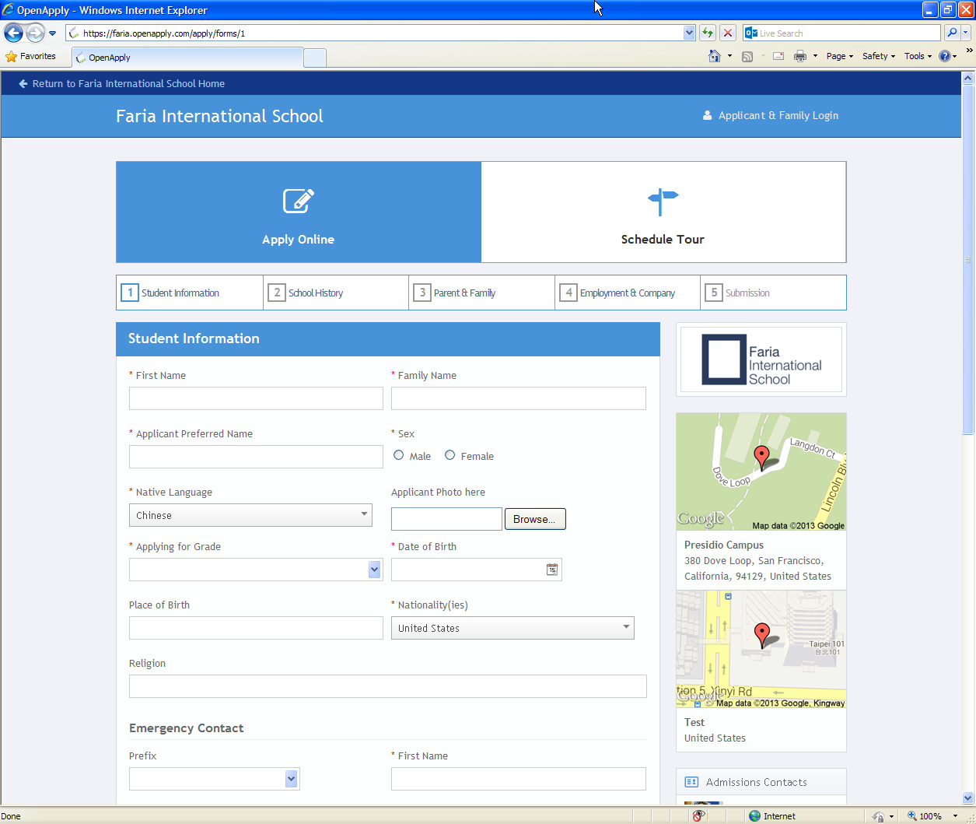Select the Male radio button
Image resolution: width=976 pixels, height=824 pixels.
[399, 455]
